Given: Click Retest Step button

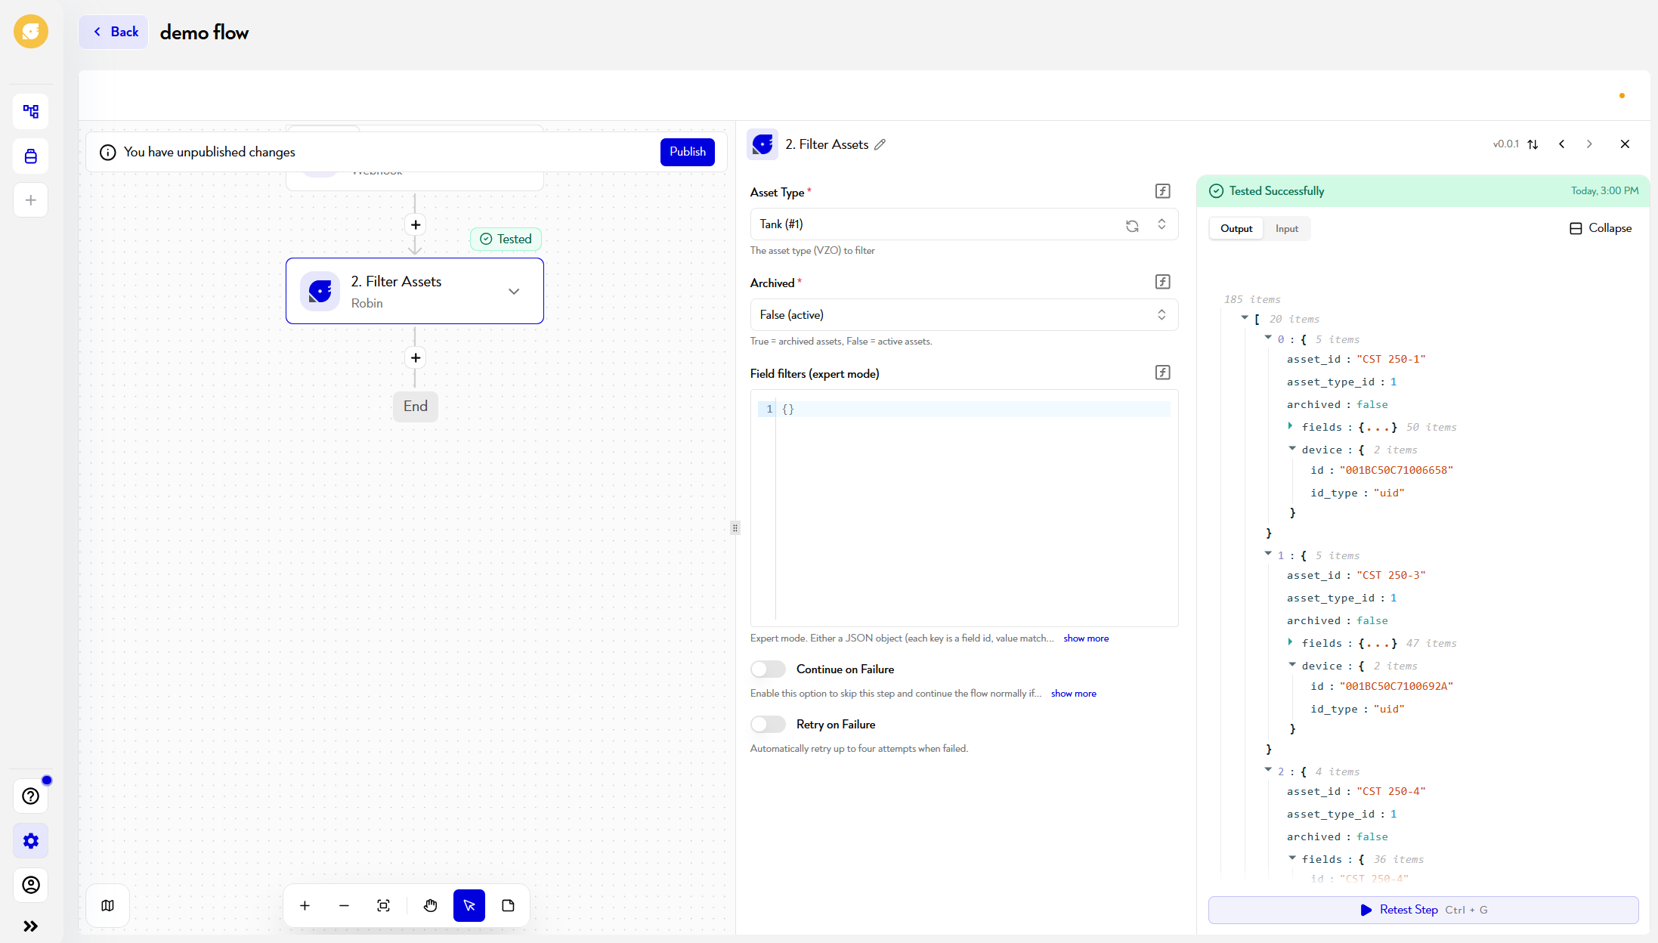Looking at the screenshot, I should coord(1424,910).
